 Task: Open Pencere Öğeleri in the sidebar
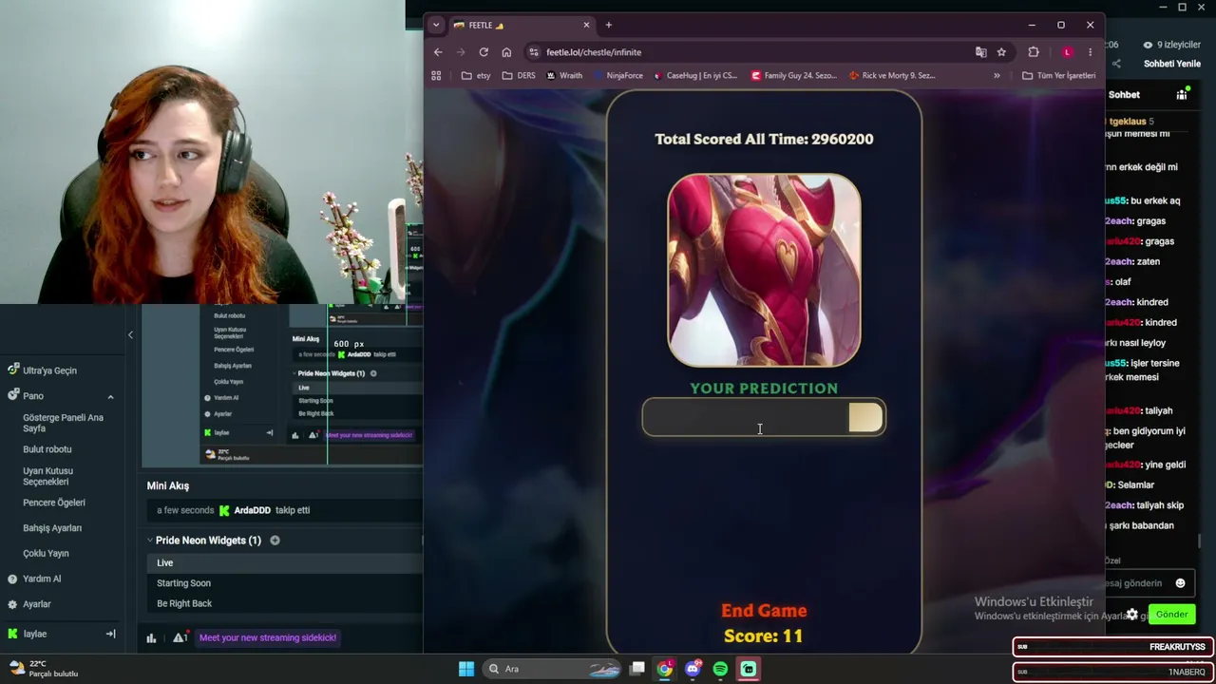pyautogui.click(x=54, y=503)
